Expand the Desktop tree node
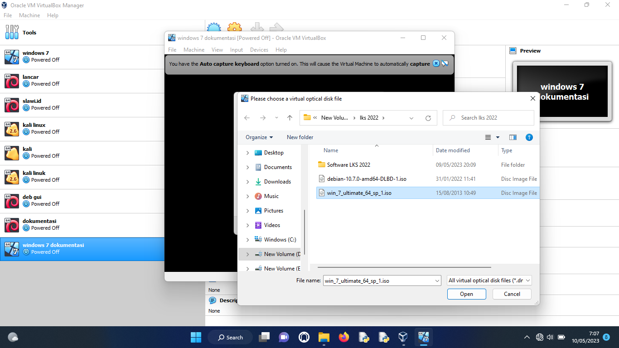This screenshot has width=619, height=348. [247, 153]
